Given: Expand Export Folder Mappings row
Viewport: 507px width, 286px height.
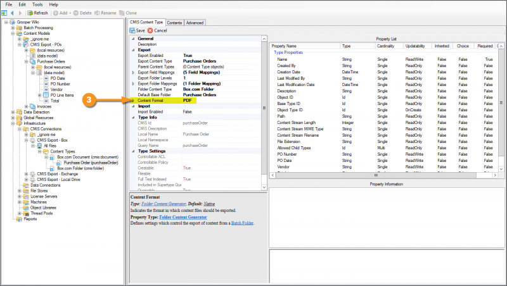Looking at the screenshot, I should pyautogui.click(x=133, y=84).
